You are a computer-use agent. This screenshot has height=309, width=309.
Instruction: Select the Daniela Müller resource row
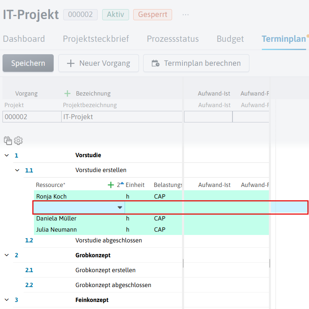[x=151, y=218]
